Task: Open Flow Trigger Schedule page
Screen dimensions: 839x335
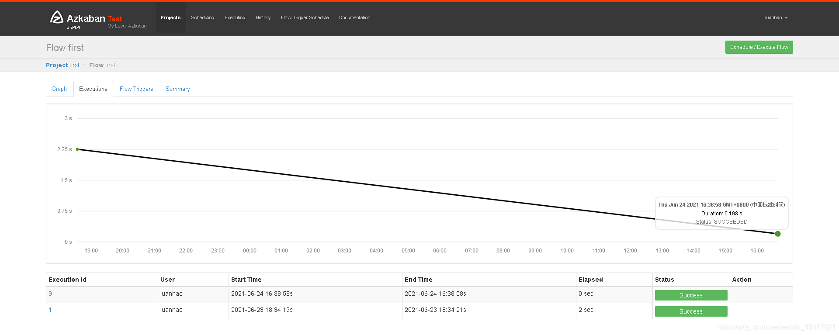Action: tap(305, 17)
